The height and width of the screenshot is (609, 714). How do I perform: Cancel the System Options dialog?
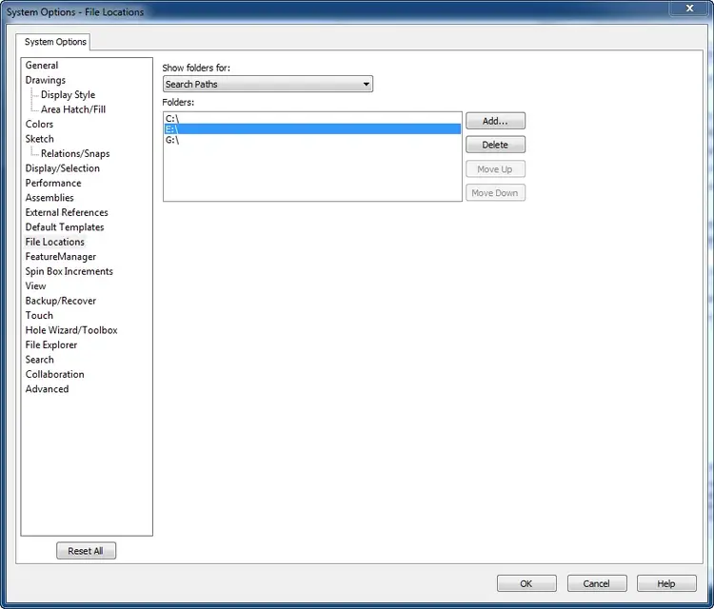pos(597,583)
